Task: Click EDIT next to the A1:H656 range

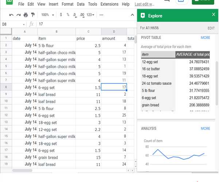Action: [x=211, y=28]
